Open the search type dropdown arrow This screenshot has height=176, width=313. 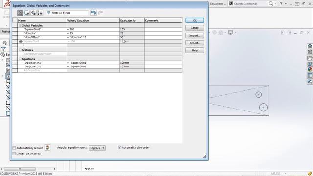[x=275, y=3]
